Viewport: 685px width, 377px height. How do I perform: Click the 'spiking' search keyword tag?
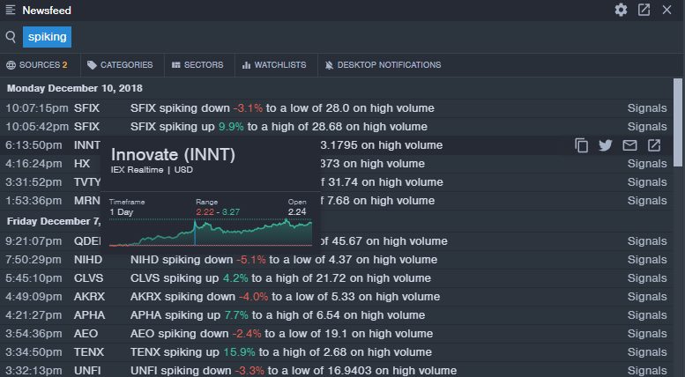(x=48, y=37)
